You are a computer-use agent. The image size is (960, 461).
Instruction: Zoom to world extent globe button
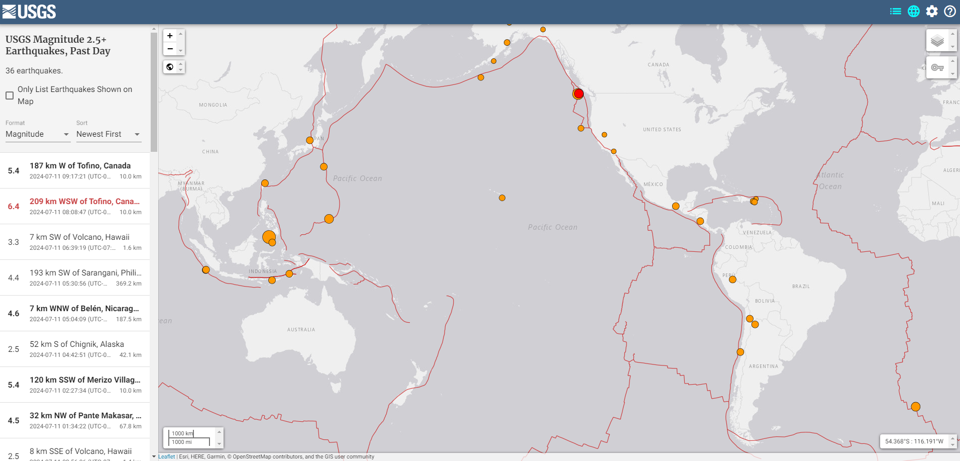[x=170, y=67]
